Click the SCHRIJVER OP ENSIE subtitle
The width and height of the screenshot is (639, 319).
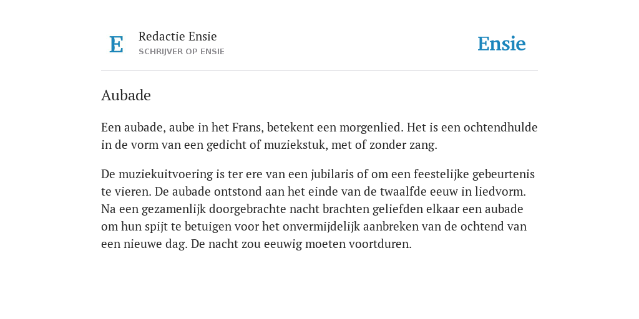pyautogui.click(x=182, y=52)
